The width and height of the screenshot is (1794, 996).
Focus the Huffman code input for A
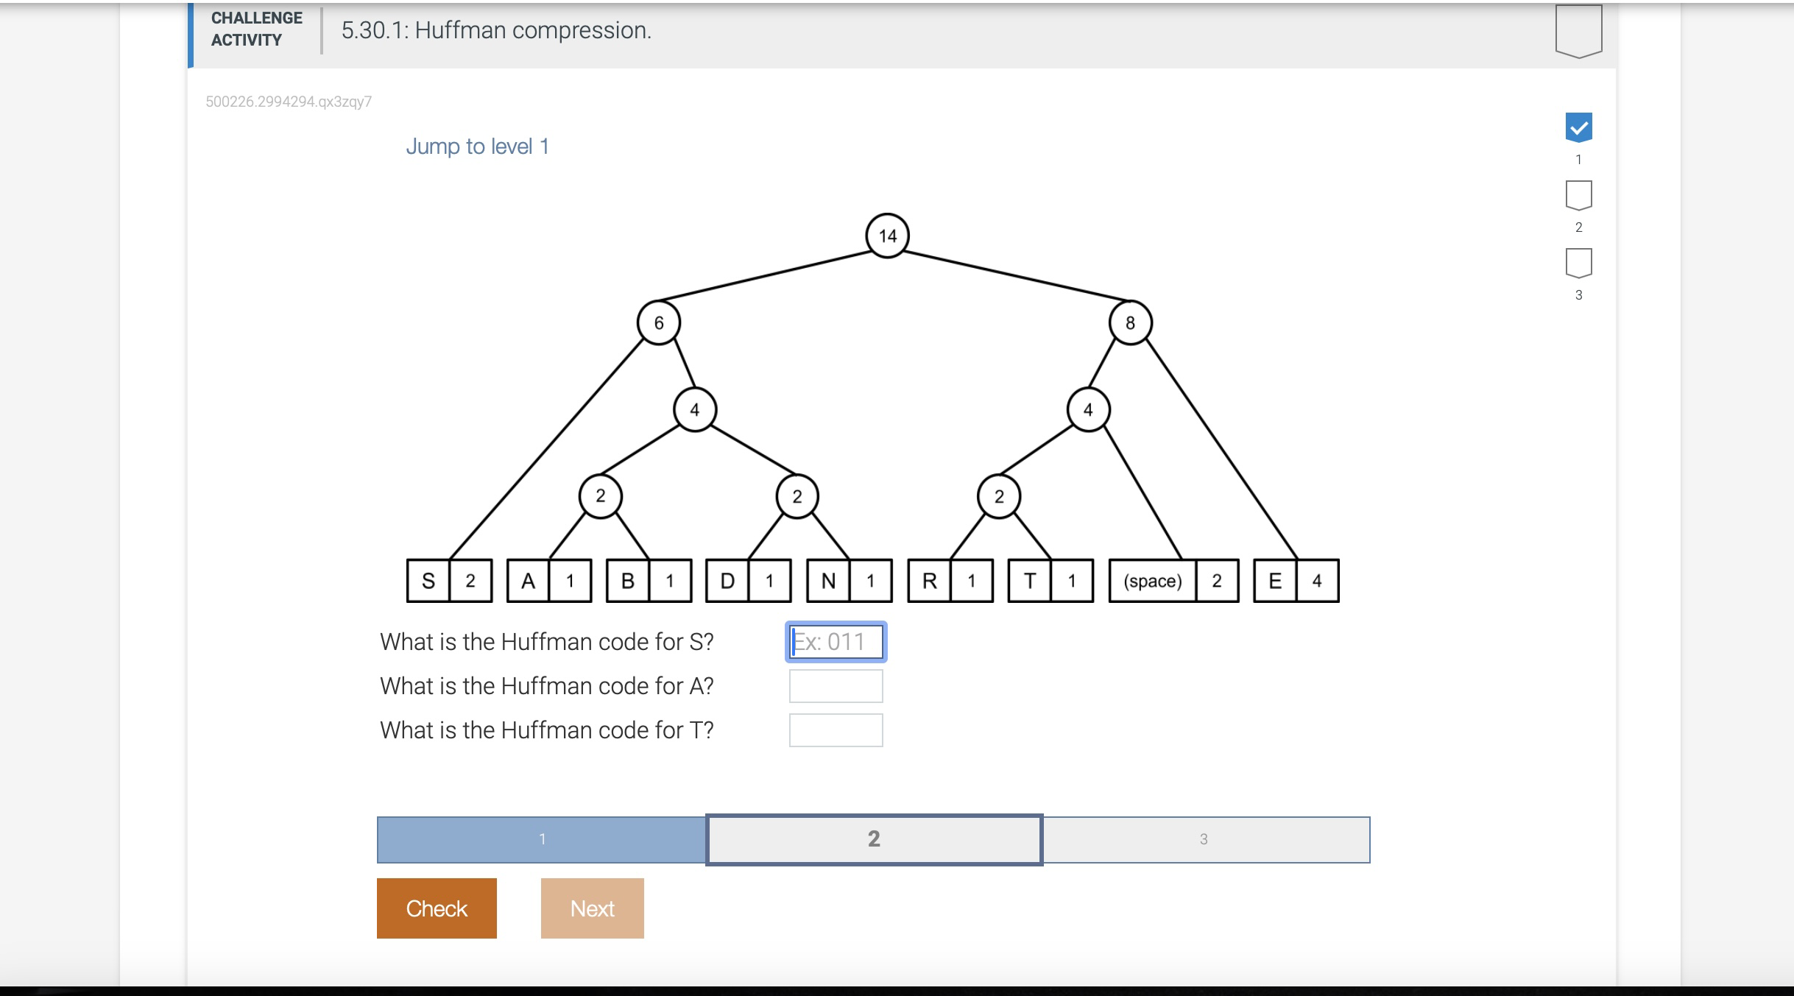[836, 686]
